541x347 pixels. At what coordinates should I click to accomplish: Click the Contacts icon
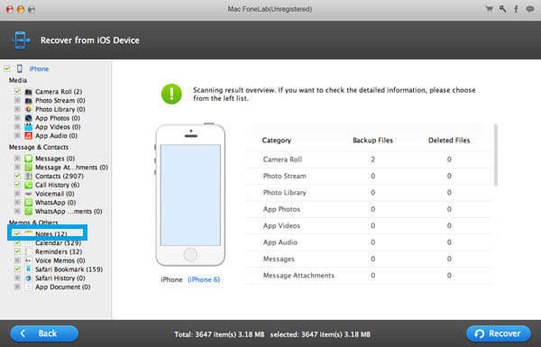pyautogui.click(x=28, y=176)
